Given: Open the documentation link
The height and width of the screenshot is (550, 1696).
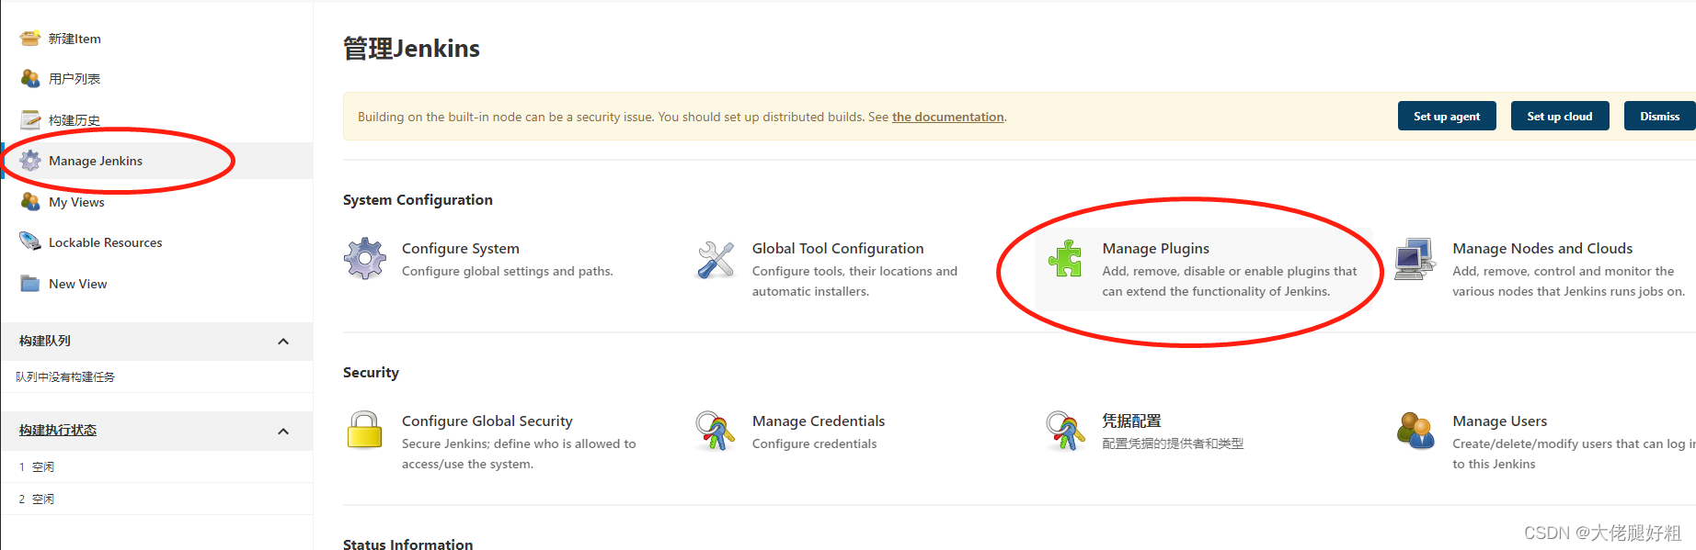Looking at the screenshot, I should [947, 117].
